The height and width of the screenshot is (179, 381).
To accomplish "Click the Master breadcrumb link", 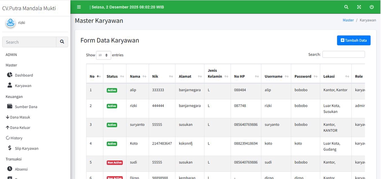I will [348, 20].
